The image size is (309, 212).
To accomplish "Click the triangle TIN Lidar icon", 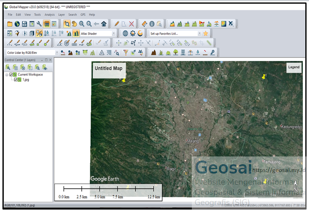I will click(102, 52).
